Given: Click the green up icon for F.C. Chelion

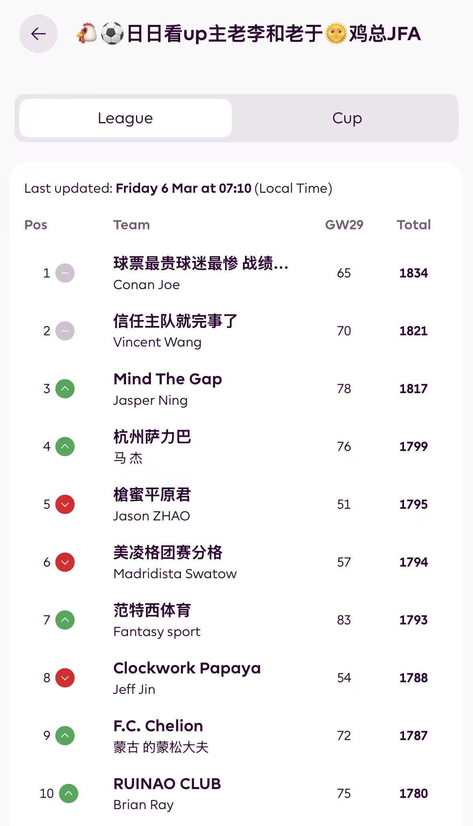Looking at the screenshot, I should pos(65,736).
